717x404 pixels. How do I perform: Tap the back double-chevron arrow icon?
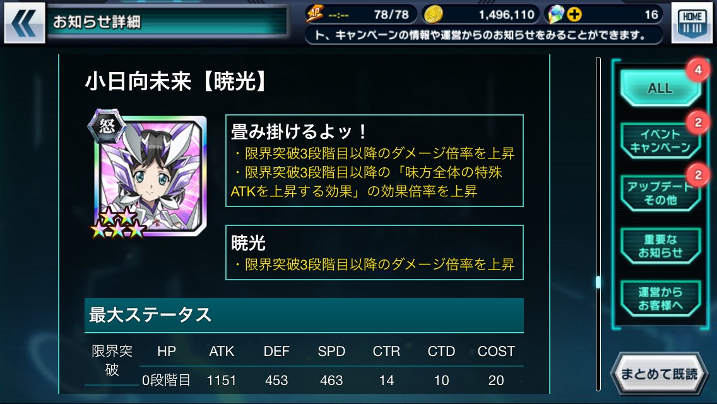pyautogui.click(x=24, y=23)
